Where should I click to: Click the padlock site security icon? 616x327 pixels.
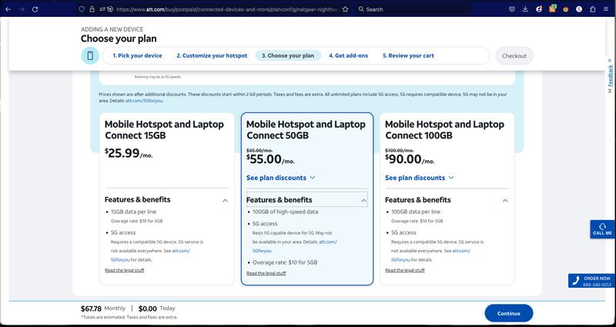pos(92,9)
